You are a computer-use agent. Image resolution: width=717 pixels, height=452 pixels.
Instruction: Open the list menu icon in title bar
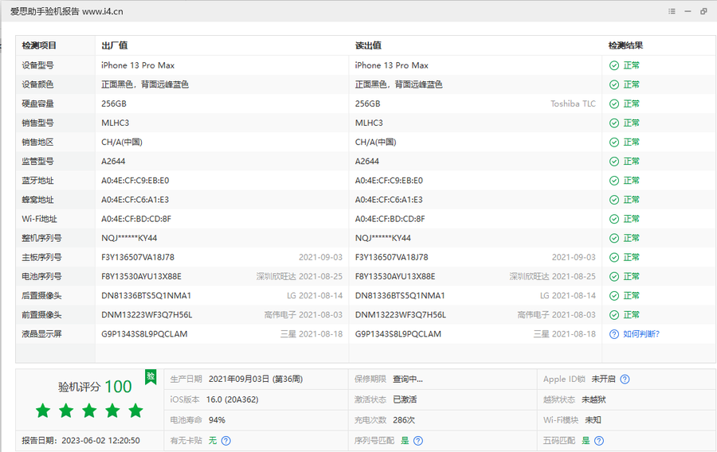(672, 11)
